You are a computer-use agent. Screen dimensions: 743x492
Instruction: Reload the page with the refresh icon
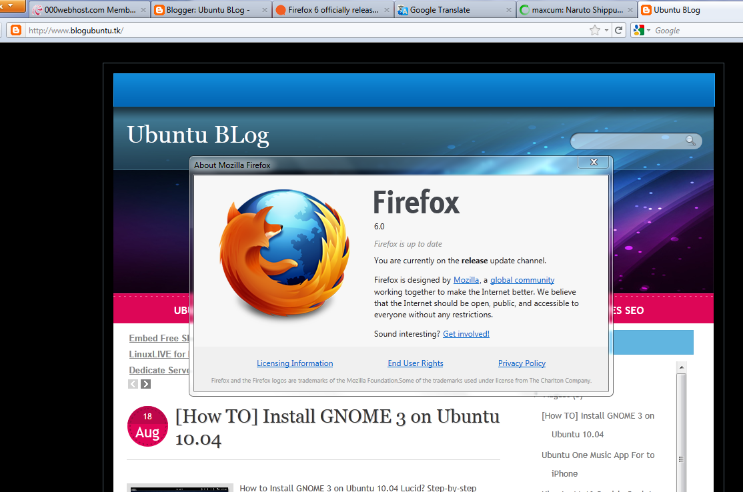click(x=618, y=30)
